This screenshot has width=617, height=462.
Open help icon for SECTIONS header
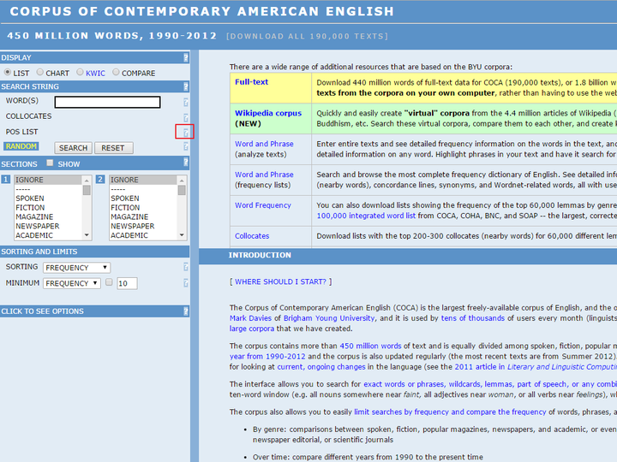(186, 163)
